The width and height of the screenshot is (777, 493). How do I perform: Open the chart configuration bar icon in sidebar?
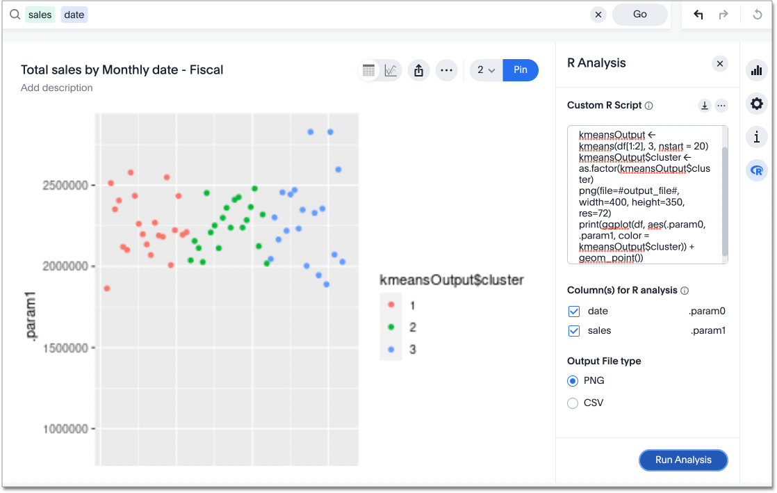tap(756, 70)
